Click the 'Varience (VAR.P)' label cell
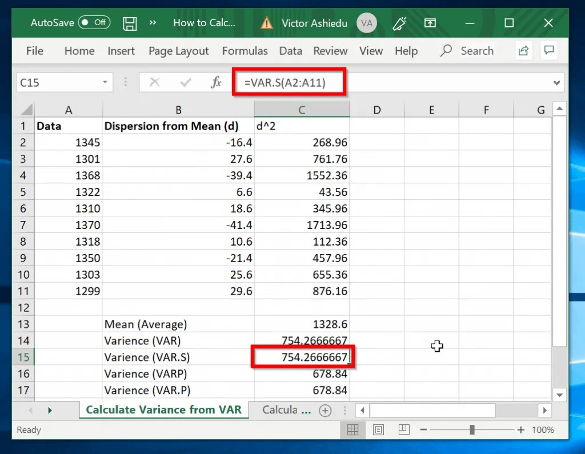 pyautogui.click(x=178, y=390)
